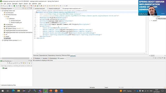Open the Overview tab of pom editor

pos(36,56)
